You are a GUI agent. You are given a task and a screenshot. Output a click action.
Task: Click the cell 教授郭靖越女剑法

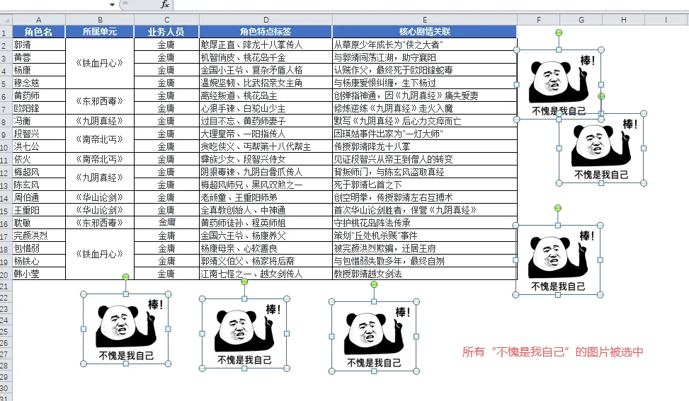tap(424, 274)
